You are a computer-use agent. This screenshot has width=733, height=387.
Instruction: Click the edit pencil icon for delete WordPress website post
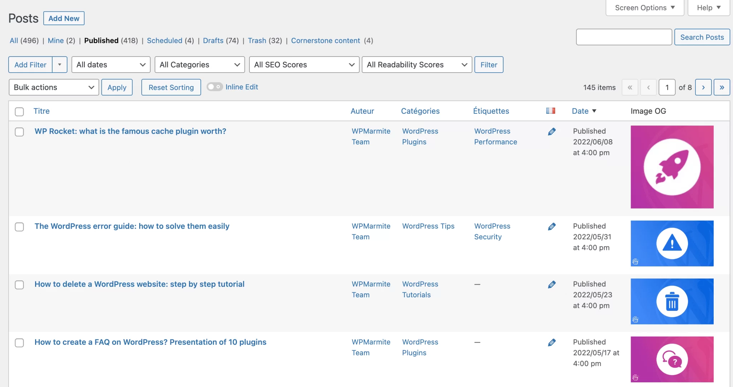[551, 284]
